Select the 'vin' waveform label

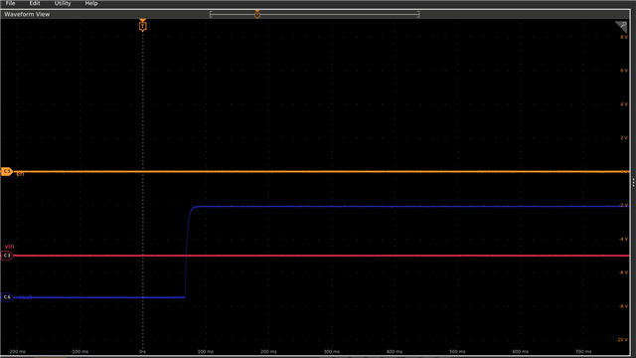pos(9,247)
